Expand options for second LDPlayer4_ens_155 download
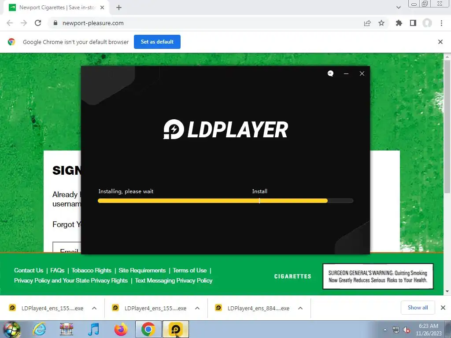Screen dimensions: 451x338 [197, 308]
